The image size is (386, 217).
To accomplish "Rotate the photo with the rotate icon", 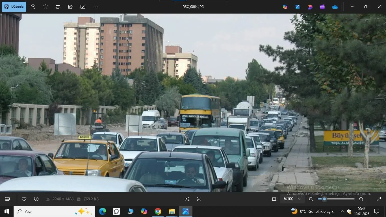I will pyautogui.click(x=33, y=7).
